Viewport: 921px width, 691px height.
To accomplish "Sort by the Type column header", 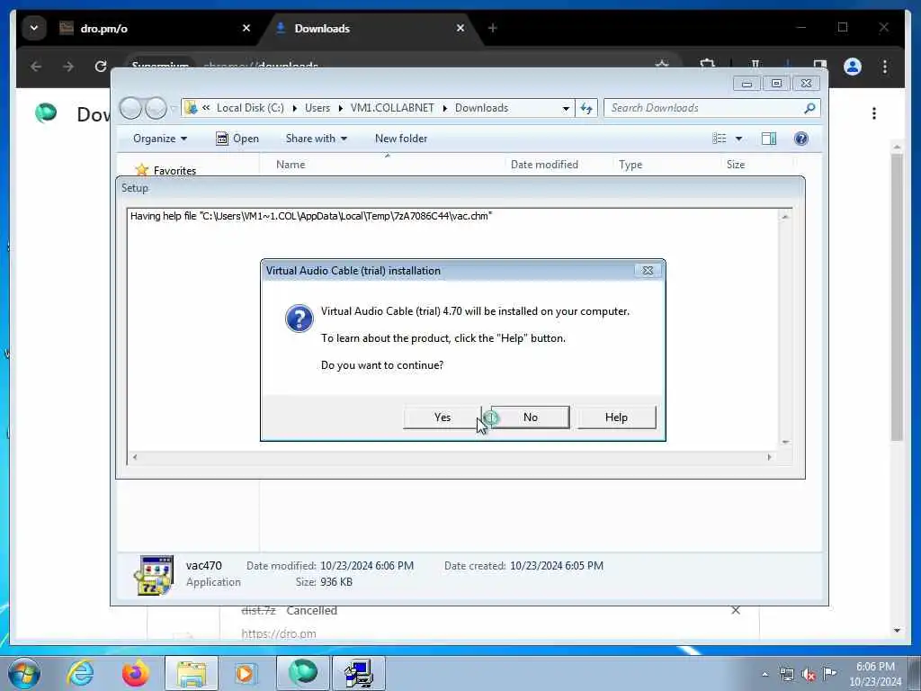I will pos(630,165).
